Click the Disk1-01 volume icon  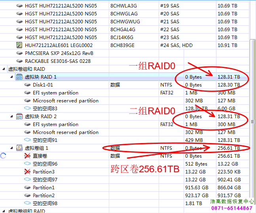[27, 85]
